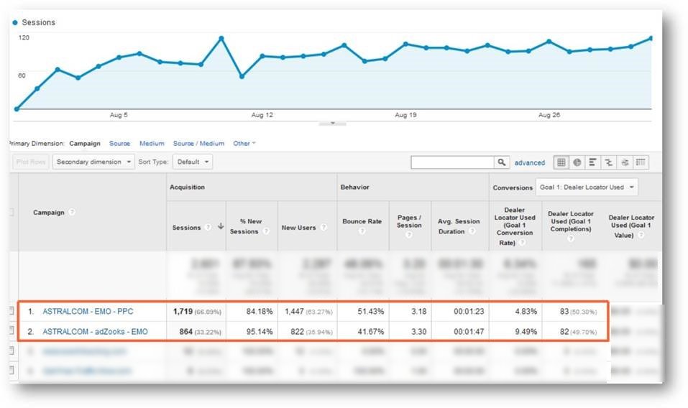Switch to the data table view icon
This screenshot has height=408, width=688.
click(x=561, y=163)
